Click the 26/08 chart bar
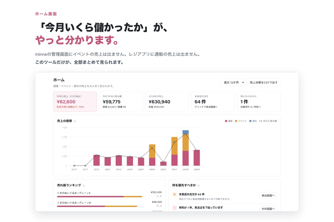The height and width of the screenshot is (222, 334). pyautogui.click(x=186, y=148)
